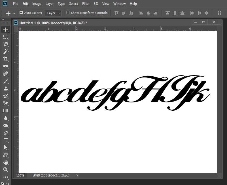Select the Eraser tool
Viewport: 227px width, 185px height.
pos(6,103)
